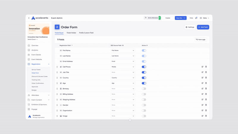Click the announcements icon next to Help
Image resolution: width=238 pixels, height=134 pixels.
pyautogui.click(x=196, y=18)
